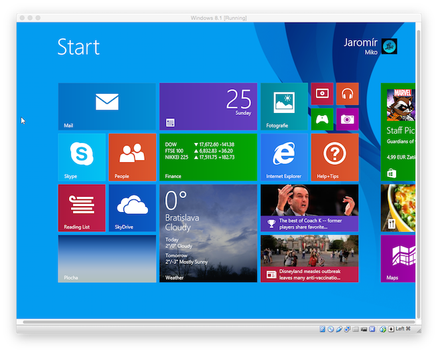Click Tomorrow 2°/-3° Mostly Sunny forecast
This screenshot has width=438, height=353.
point(186,259)
